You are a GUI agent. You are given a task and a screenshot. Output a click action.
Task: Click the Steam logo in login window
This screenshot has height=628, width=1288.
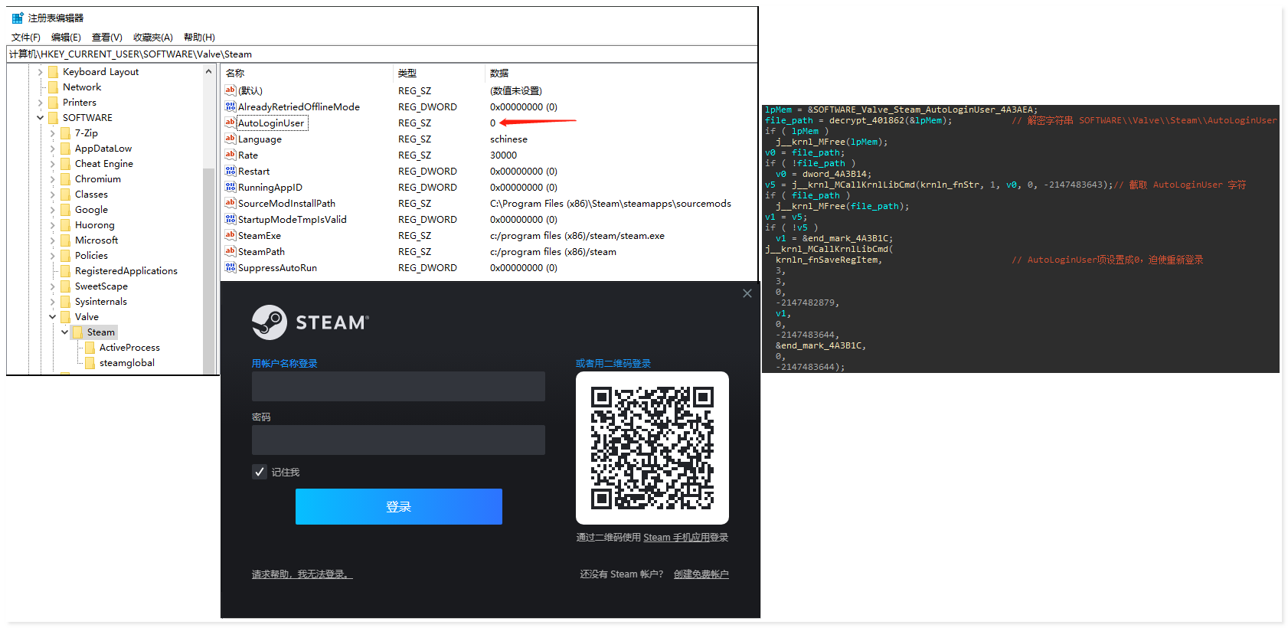tap(270, 322)
